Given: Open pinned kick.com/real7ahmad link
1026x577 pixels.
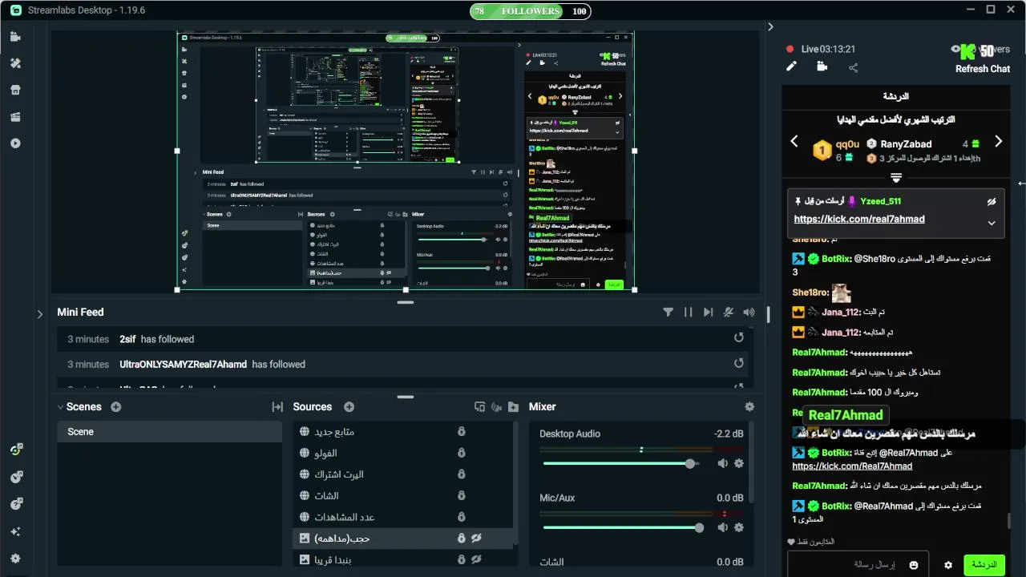Looking at the screenshot, I should [859, 219].
